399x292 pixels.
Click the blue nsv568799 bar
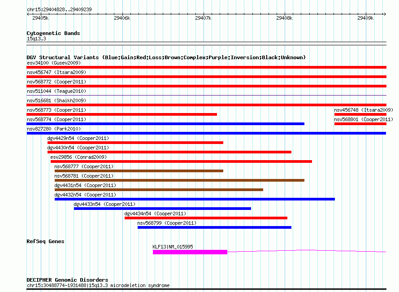tap(214, 227)
